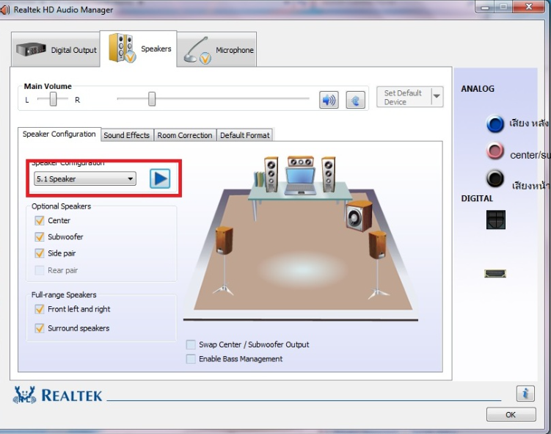This screenshot has height=434, width=551.
Task: Toggle the Center optional speaker checkbox
Action: (x=40, y=220)
